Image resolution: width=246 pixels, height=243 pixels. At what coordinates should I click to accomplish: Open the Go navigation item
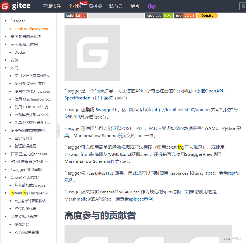coord(151,6)
